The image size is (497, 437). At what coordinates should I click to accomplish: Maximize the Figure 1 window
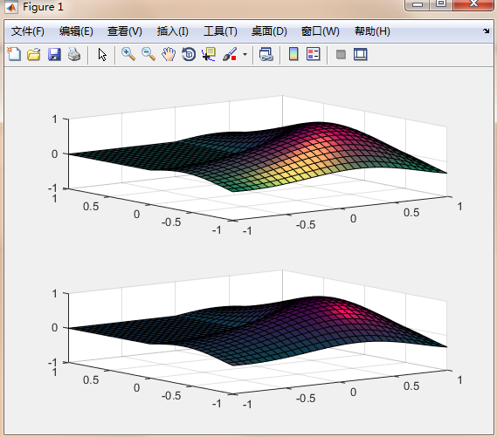click(441, 4)
